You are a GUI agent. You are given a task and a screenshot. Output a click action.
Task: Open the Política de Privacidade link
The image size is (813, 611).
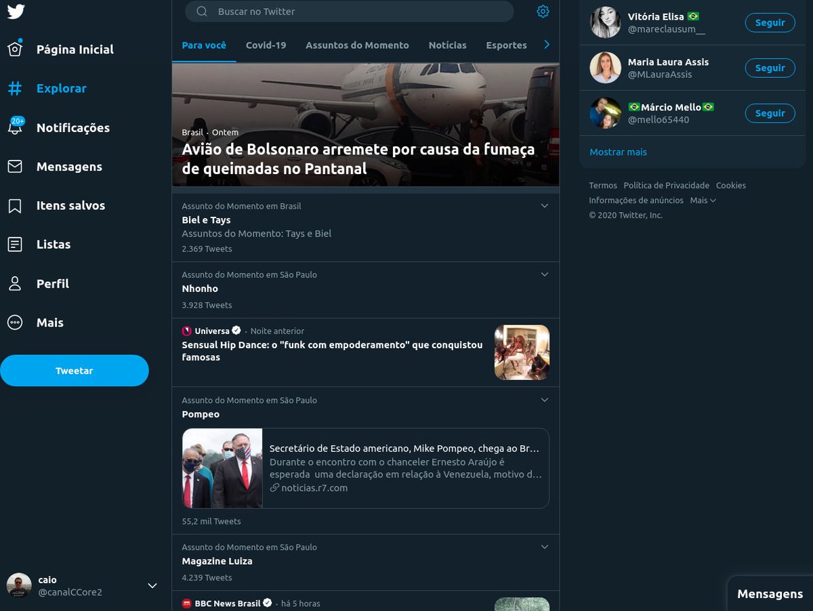click(666, 185)
